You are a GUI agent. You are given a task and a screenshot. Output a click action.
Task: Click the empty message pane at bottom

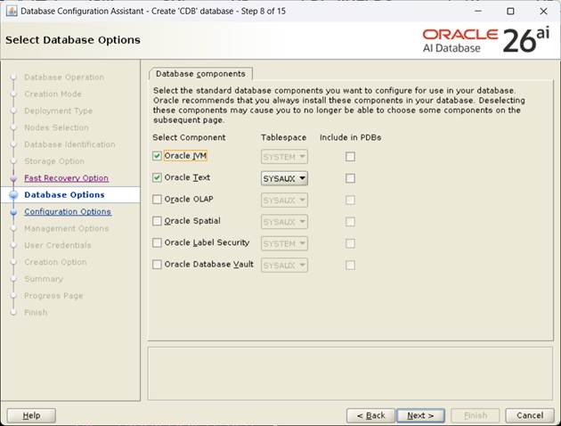pyautogui.click(x=350, y=373)
